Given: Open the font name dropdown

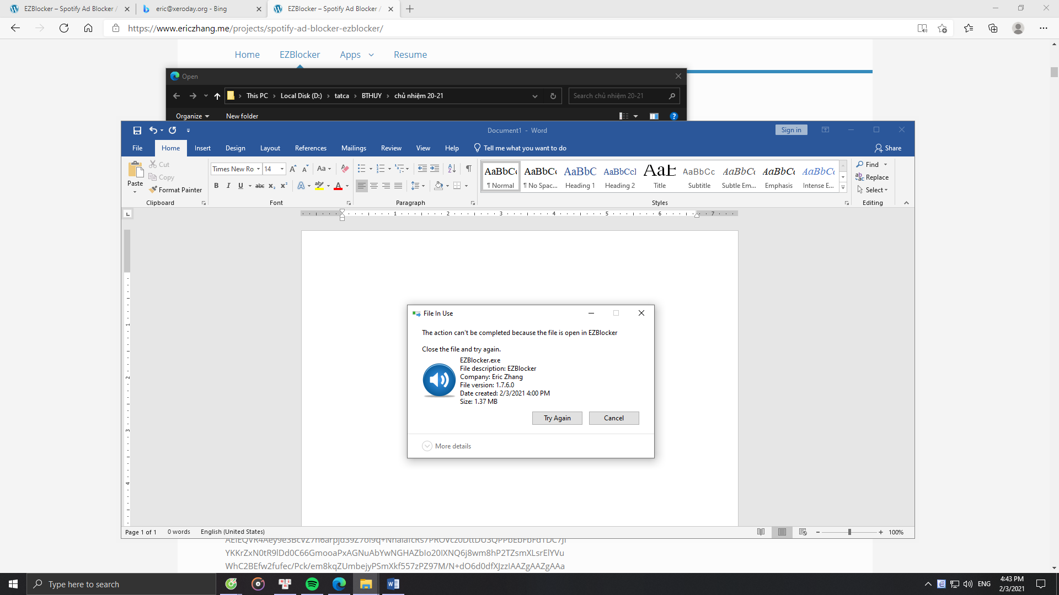Looking at the screenshot, I should pos(258,169).
